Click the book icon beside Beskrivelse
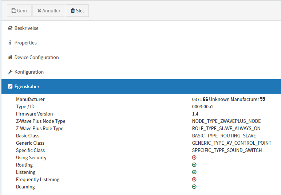 pyautogui.click(x=10, y=28)
